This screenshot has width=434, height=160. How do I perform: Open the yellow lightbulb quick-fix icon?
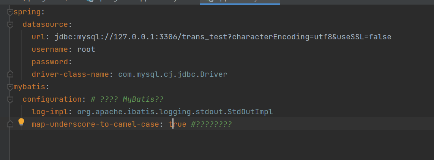point(21,122)
